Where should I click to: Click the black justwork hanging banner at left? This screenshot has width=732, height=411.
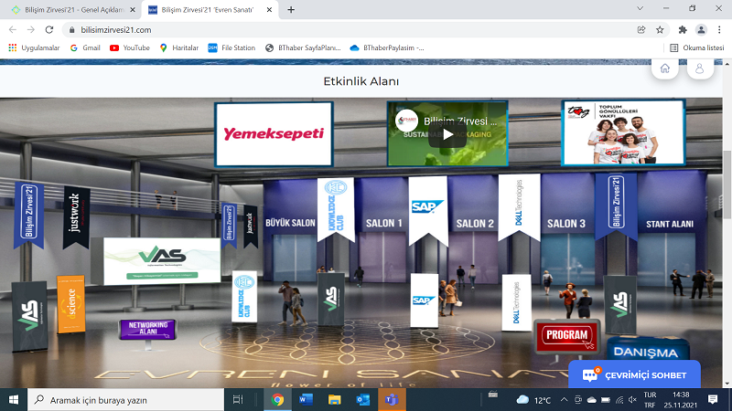[76, 216]
